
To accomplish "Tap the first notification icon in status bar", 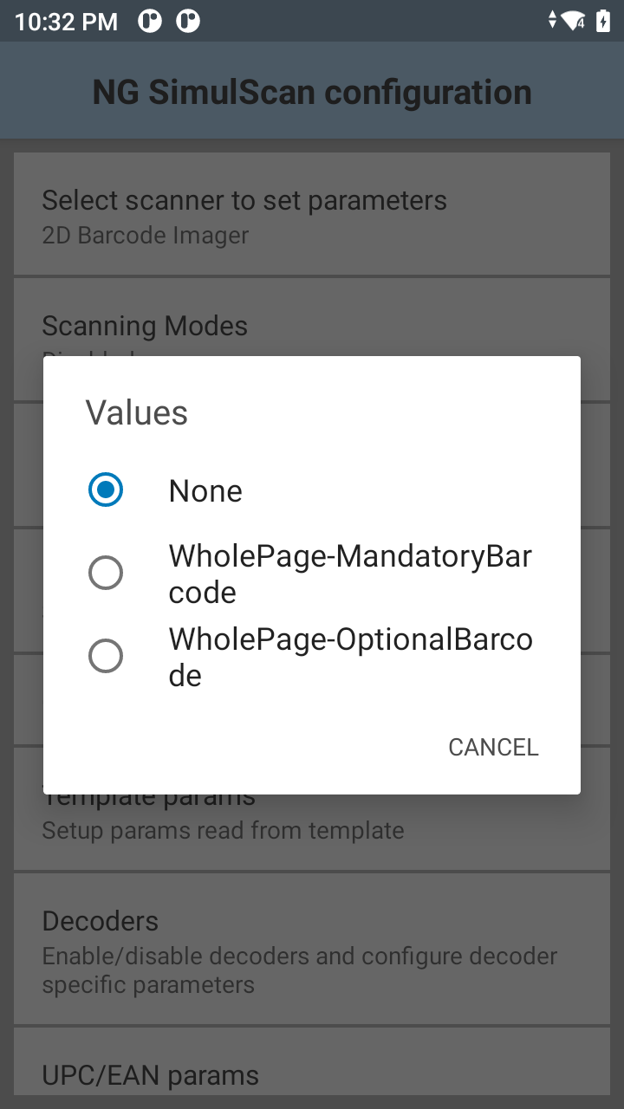I will pos(150,21).
